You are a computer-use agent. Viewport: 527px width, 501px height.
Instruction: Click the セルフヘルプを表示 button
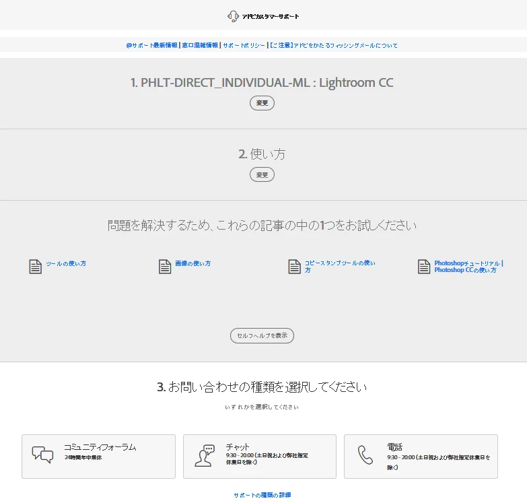[262, 335]
